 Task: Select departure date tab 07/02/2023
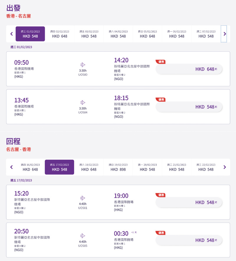click(206, 34)
